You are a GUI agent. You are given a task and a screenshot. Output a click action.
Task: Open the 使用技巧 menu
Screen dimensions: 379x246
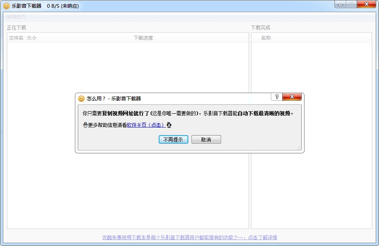[x=16, y=17]
